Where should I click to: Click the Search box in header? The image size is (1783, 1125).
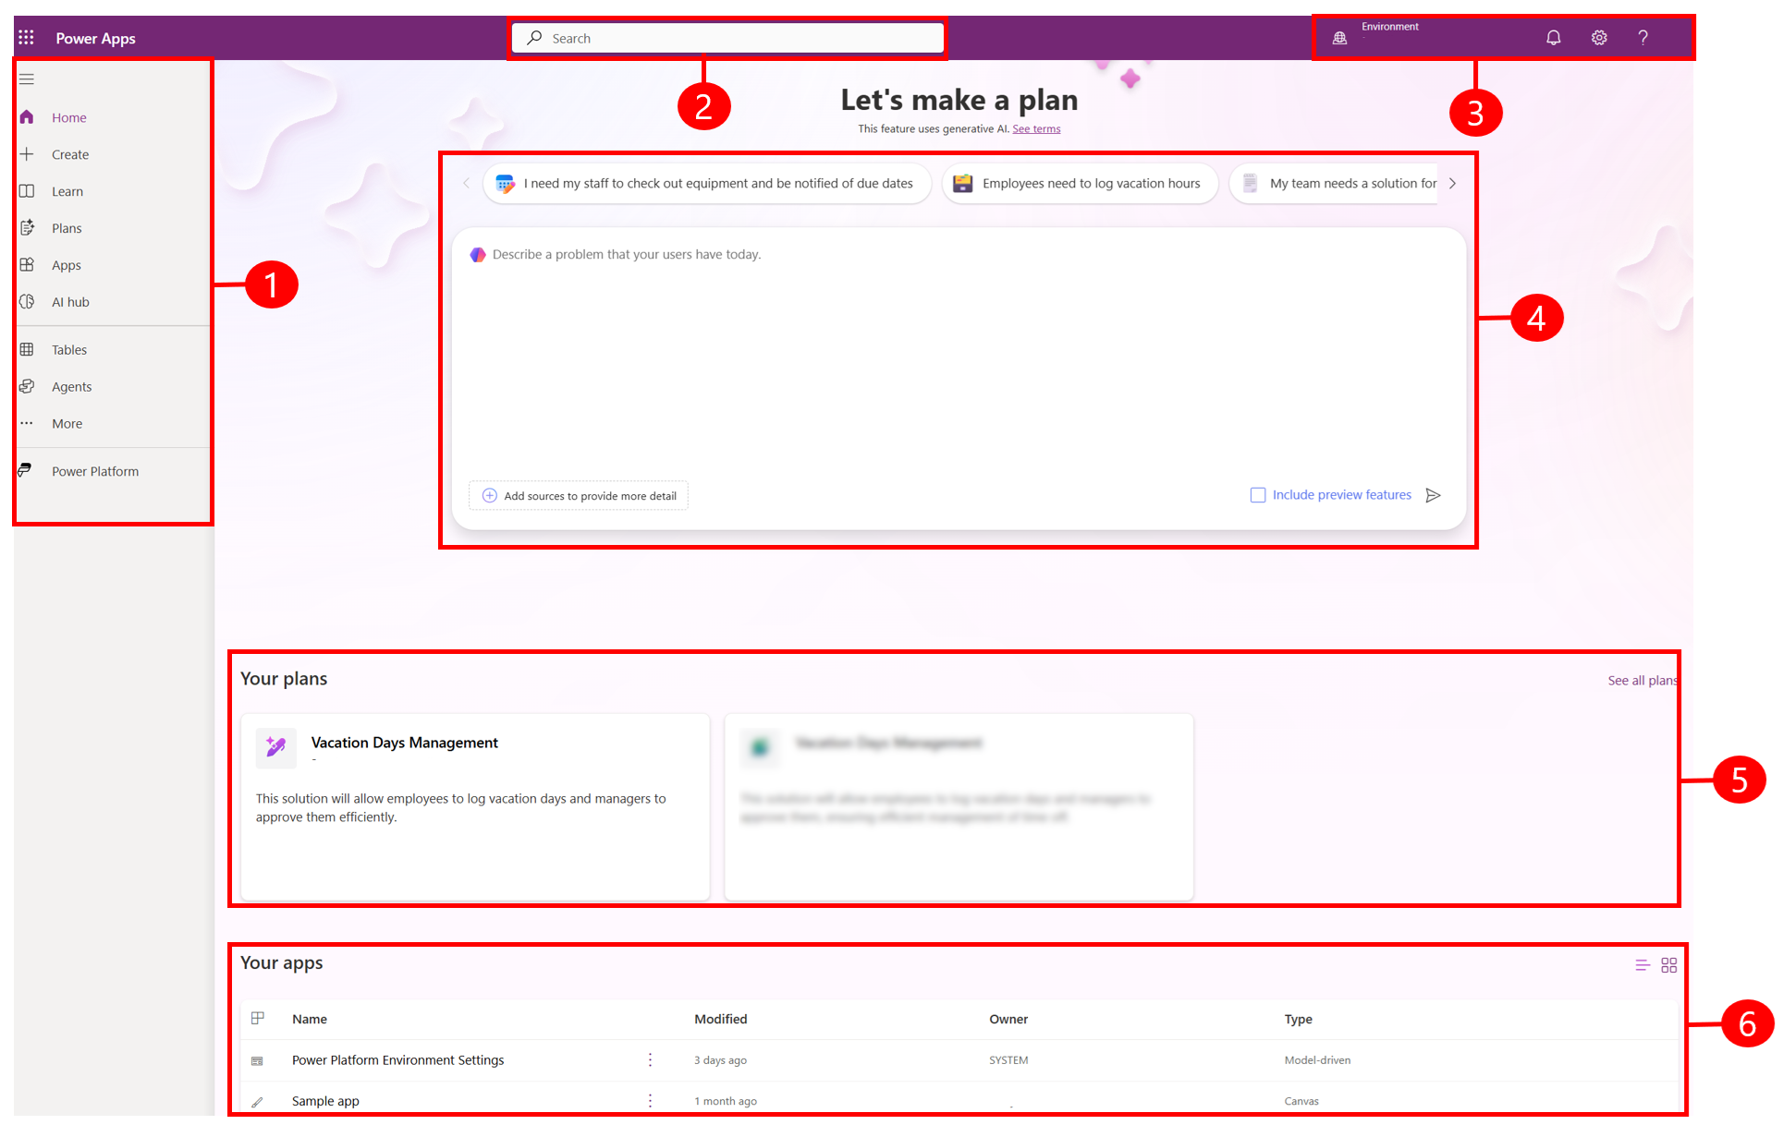click(x=728, y=38)
